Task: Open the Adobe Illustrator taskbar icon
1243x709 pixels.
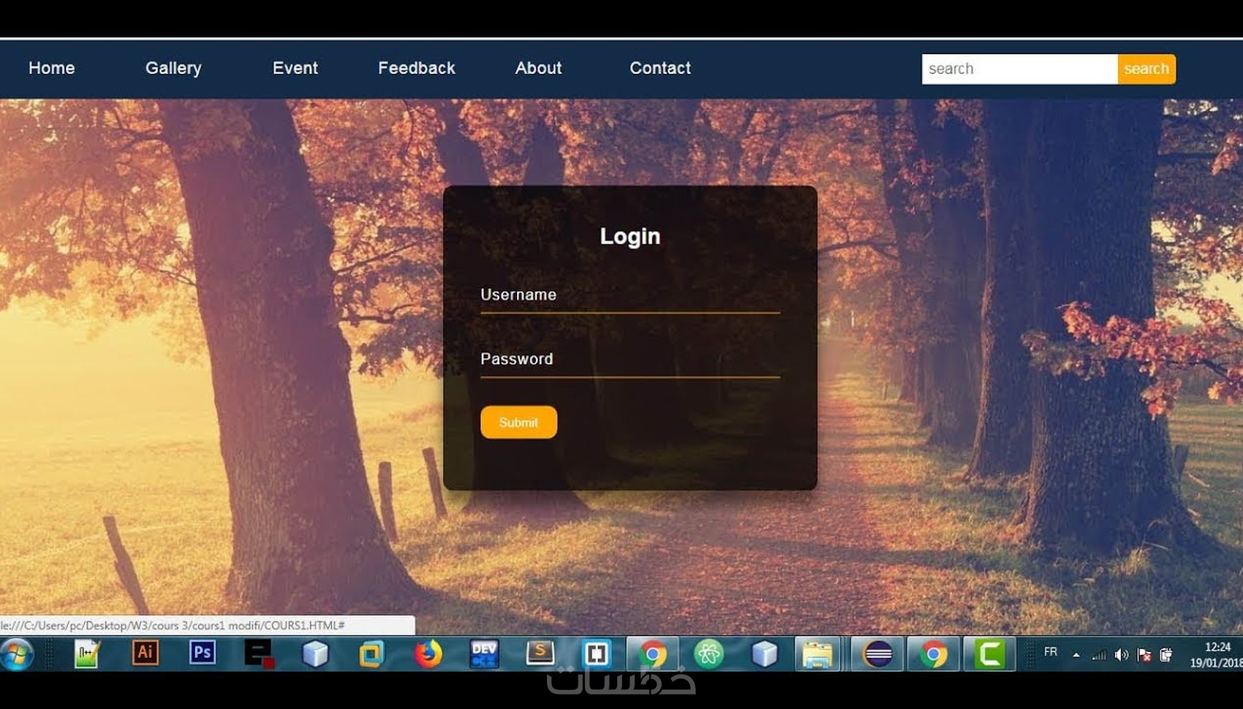Action: click(145, 653)
